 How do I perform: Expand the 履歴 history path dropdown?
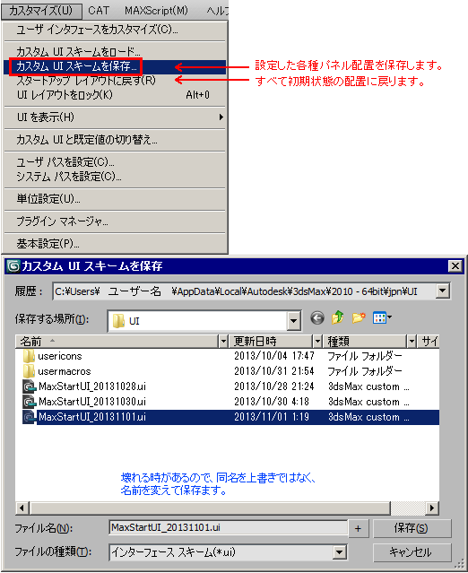(442, 291)
